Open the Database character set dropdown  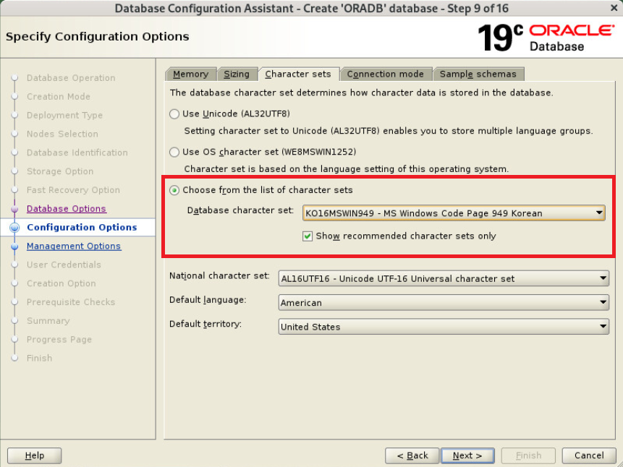tap(454, 213)
